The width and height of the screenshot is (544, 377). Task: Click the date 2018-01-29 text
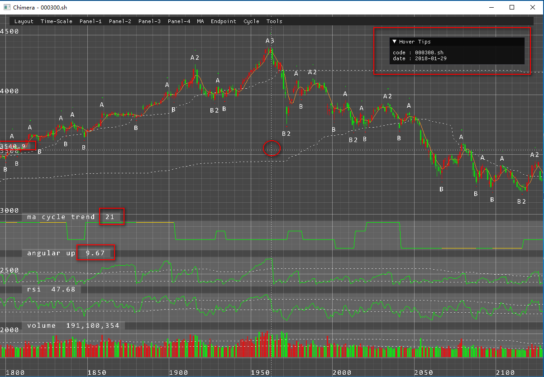(420, 58)
